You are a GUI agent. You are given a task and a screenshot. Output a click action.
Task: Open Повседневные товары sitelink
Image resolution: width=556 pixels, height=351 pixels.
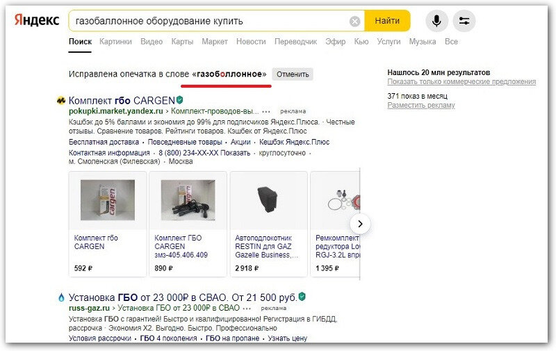coord(185,142)
